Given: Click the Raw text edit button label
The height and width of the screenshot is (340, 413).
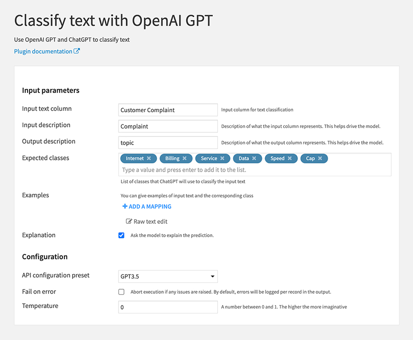Looking at the screenshot, I should coord(150,221).
